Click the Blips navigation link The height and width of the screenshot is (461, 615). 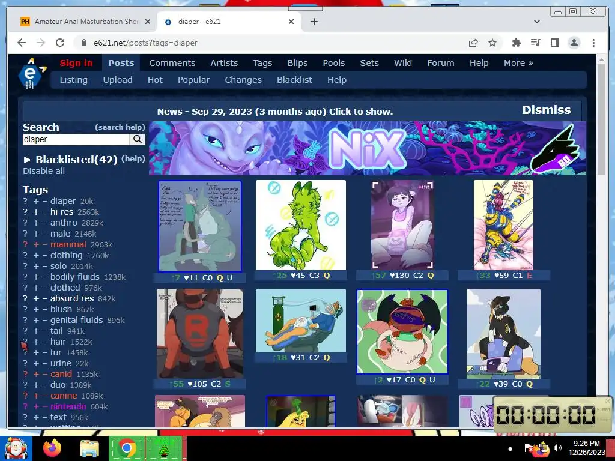pos(297,63)
